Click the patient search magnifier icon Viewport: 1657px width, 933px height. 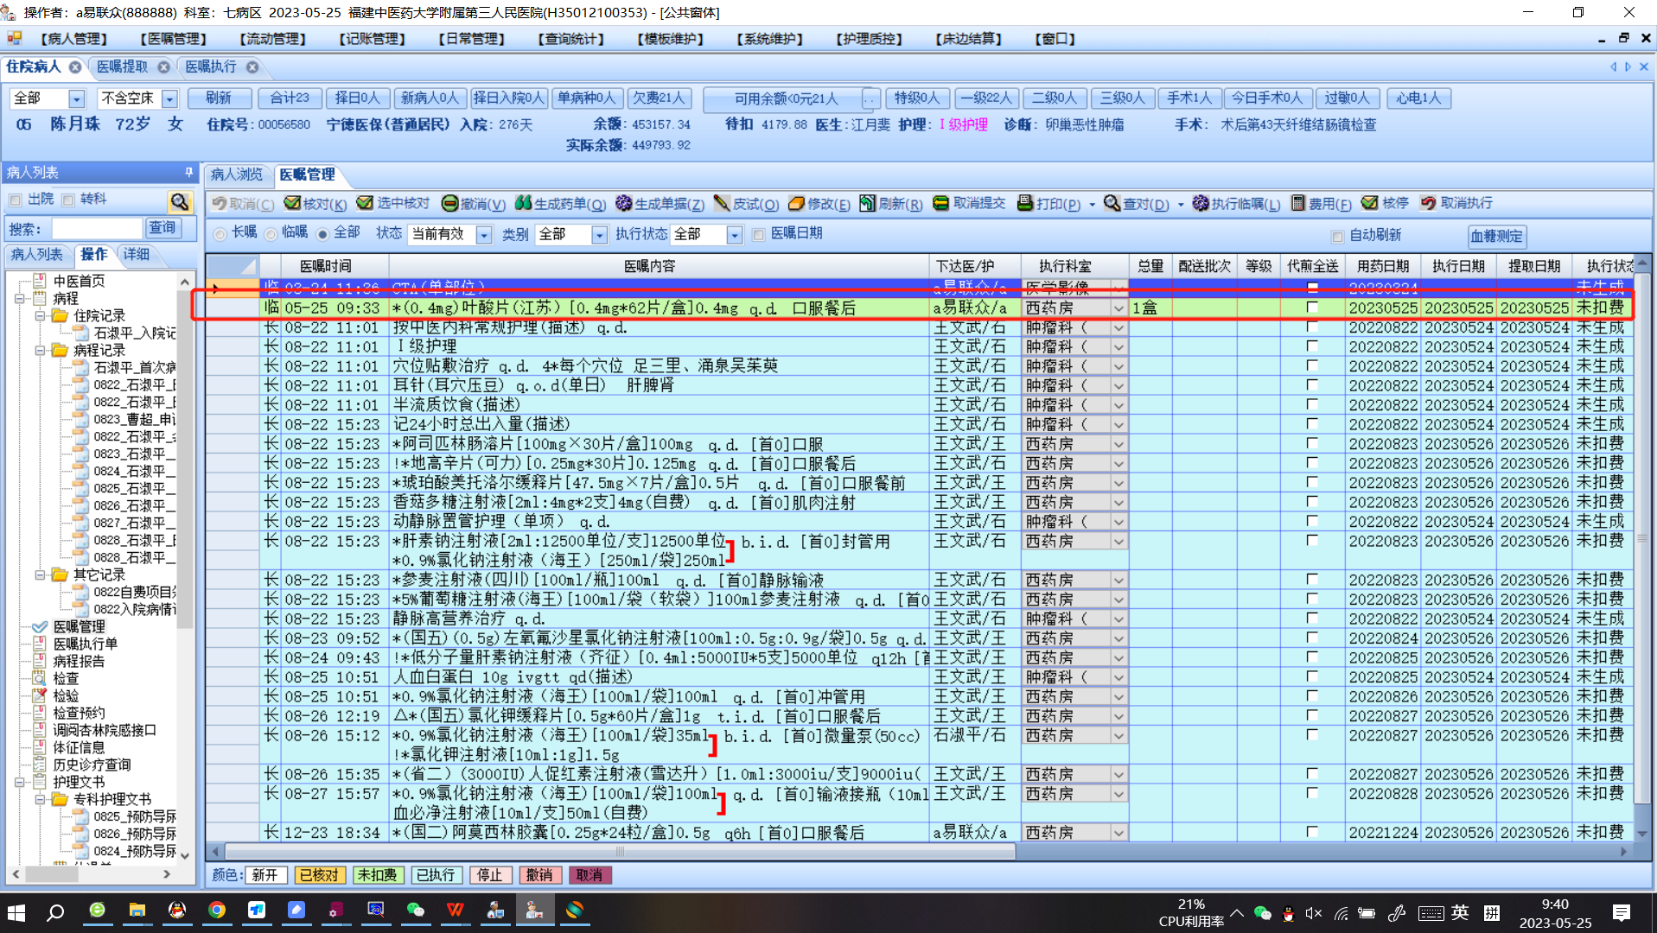(179, 202)
